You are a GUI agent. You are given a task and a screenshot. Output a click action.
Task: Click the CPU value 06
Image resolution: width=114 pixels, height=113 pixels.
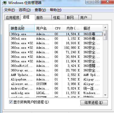56,52
